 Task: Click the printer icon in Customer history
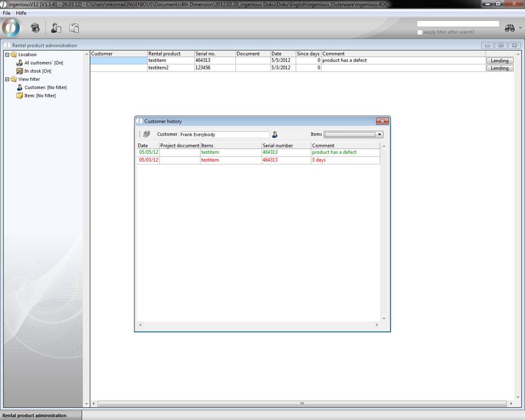click(146, 135)
